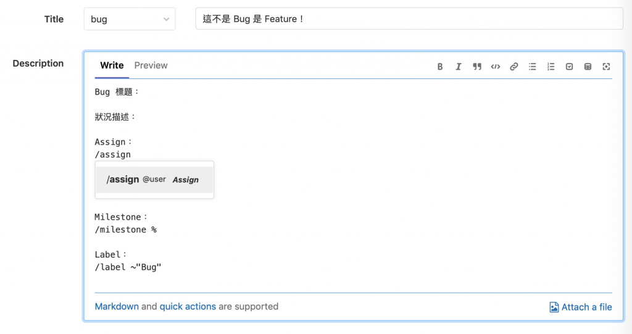Click the /label ~"Bug" line
The height and width of the screenshot is (334, 632).
click(x=128, y=267)
